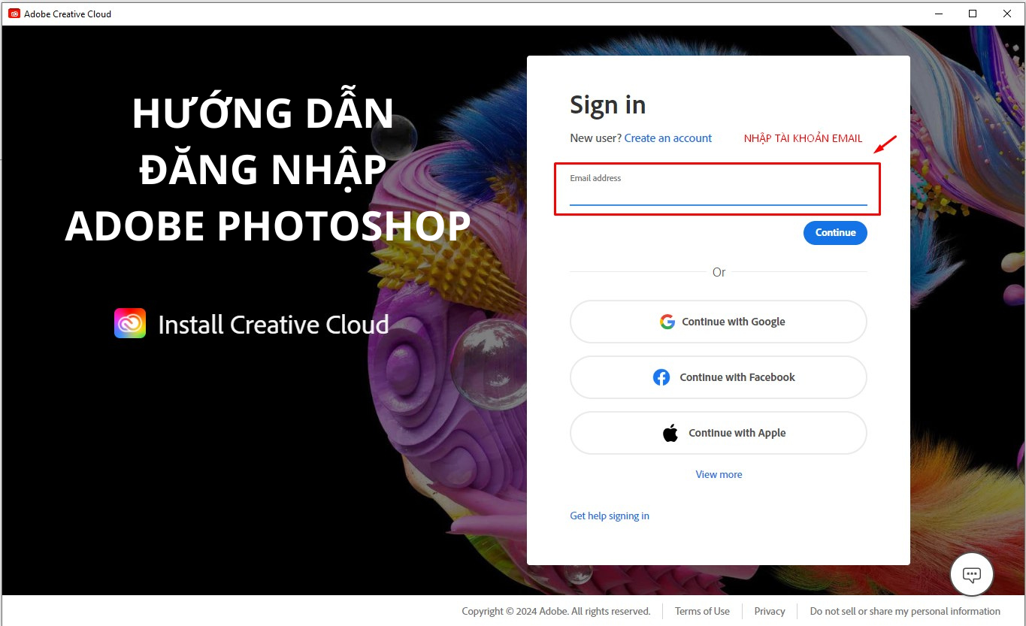The height and width of the screenshot is (626, 1026).
Task: Open the chat support bubble
Action: pyautogui.click(x=971, y=575)
